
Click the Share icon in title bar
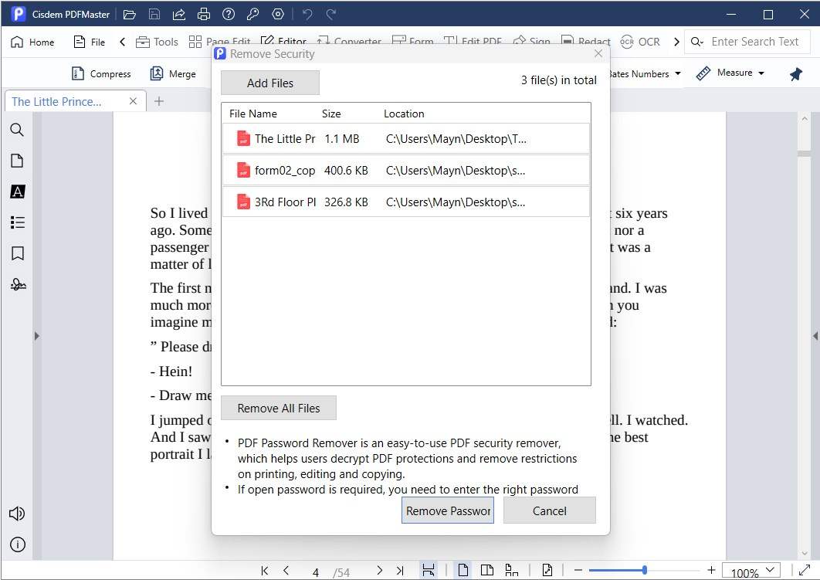pos(179,14)
